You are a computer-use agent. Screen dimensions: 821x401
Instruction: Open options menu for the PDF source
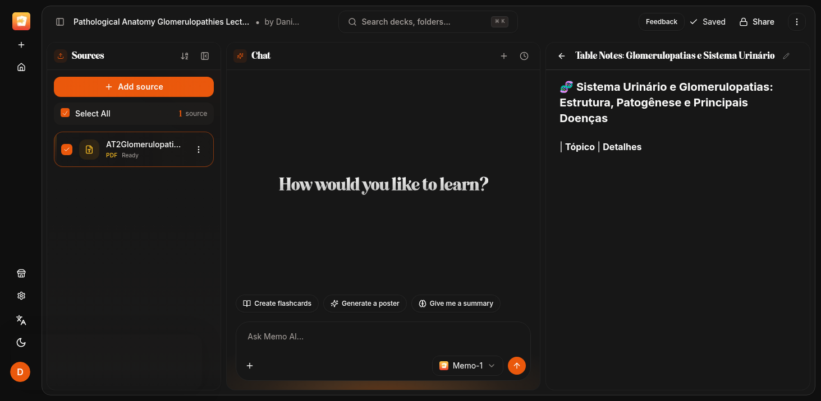199,150
